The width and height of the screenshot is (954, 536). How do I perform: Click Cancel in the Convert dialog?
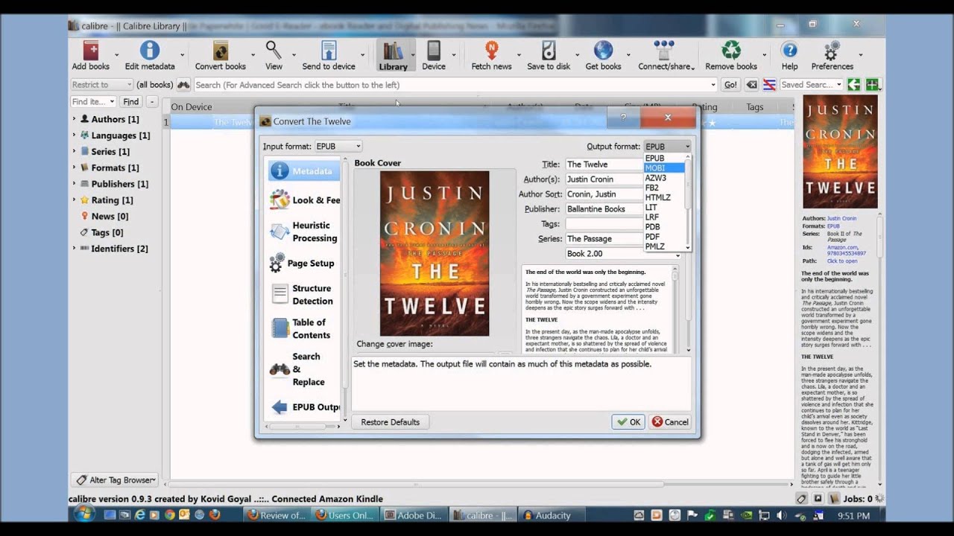(x=670, y=422)
